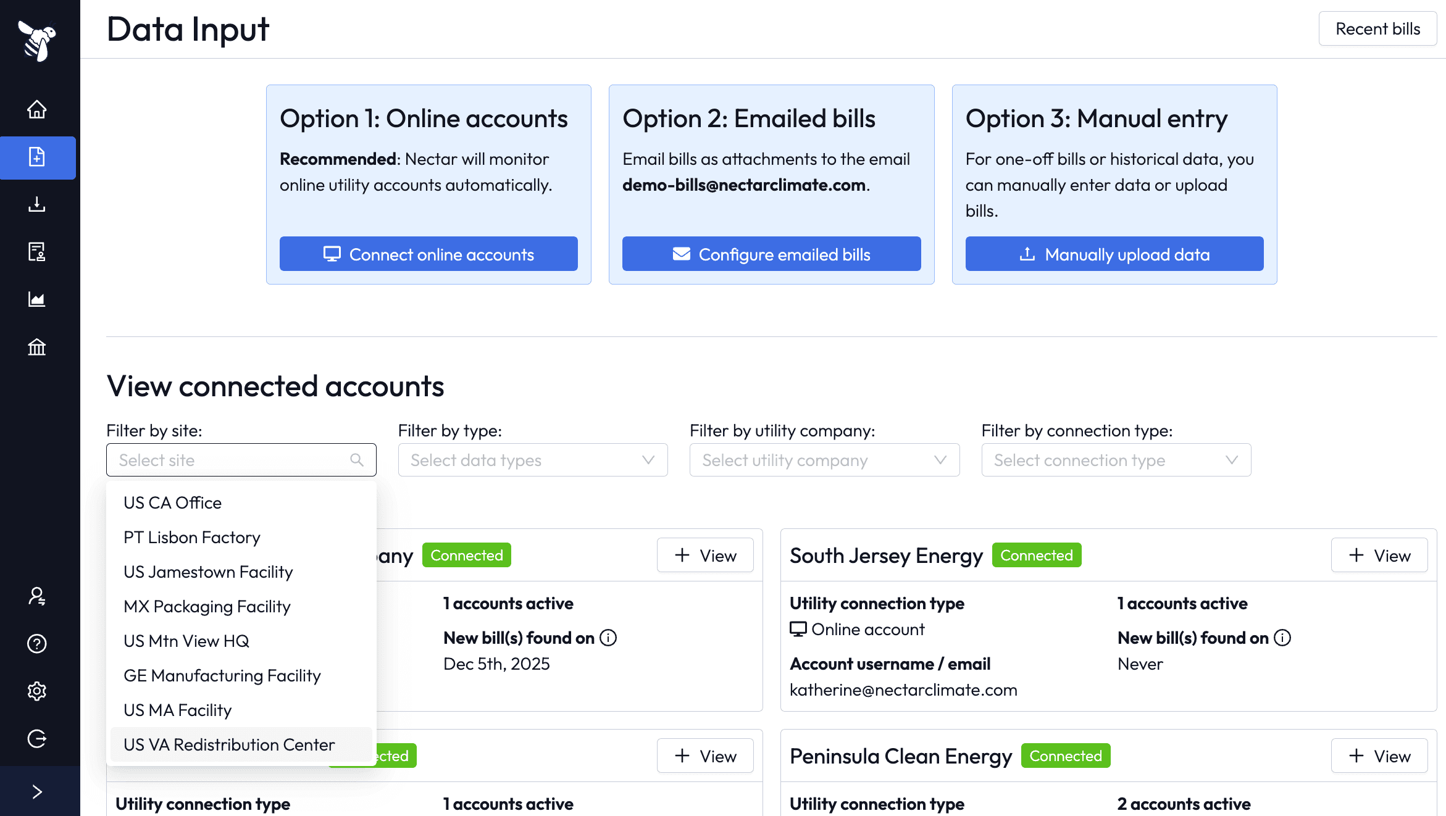Click the bank building sidebar icon

[37, 348]
